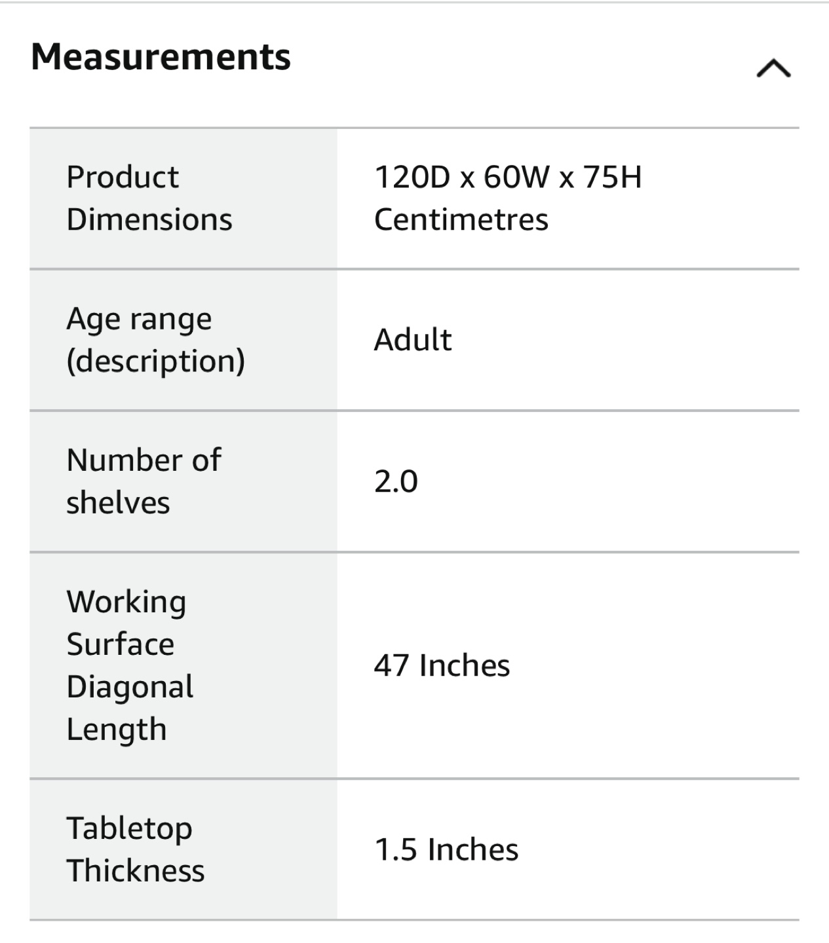Click the word shelves in third row
829x943 pixels.
[118, 503]
